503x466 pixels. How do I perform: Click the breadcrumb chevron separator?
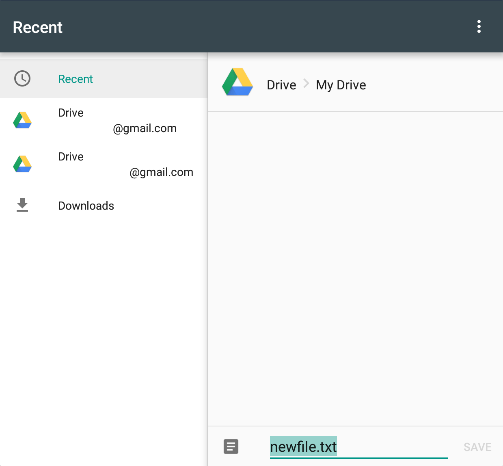coord(307,84)
